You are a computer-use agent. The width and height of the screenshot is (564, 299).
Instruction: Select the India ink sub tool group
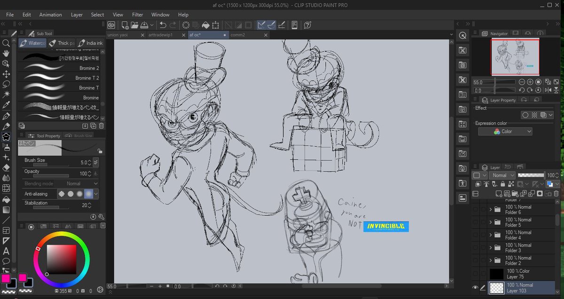click(90, 43)
